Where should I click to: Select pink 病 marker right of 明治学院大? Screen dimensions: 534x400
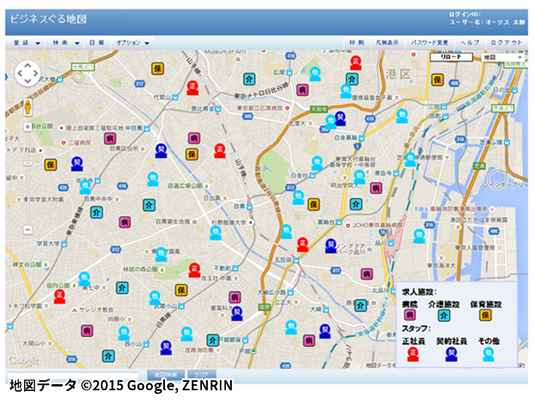(x=376, y=188)
